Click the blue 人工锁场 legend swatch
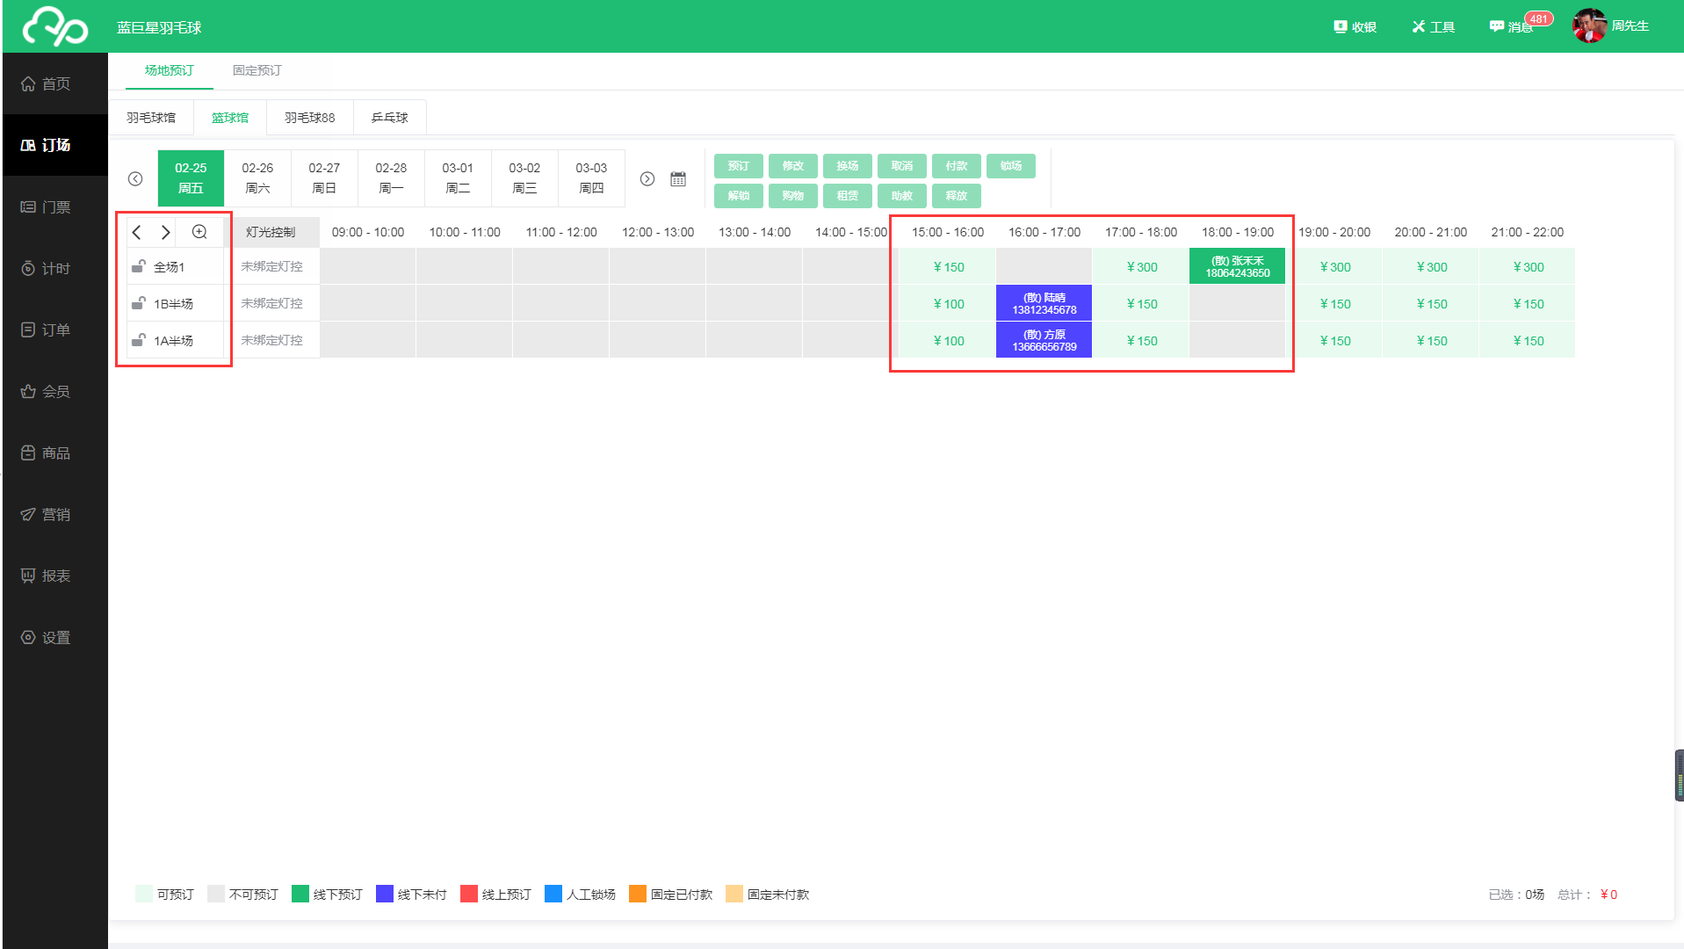Screen dimensions: 1684x949 pyautogui.click(x=553, y=895)
